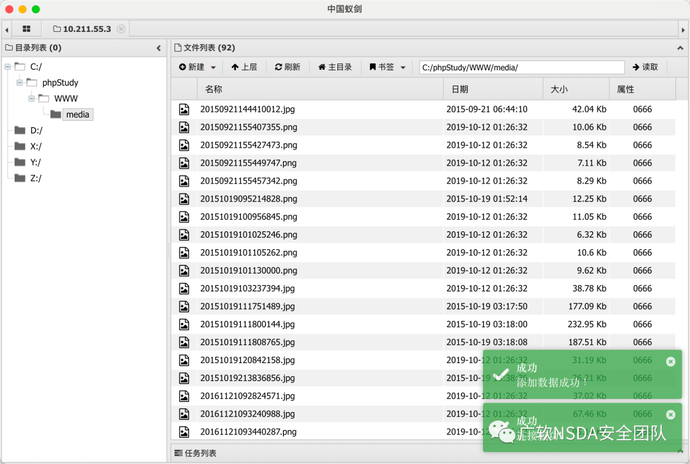
Task: Click the image icon of 20150921155457342.png
Action: click(x=184, y=181)
